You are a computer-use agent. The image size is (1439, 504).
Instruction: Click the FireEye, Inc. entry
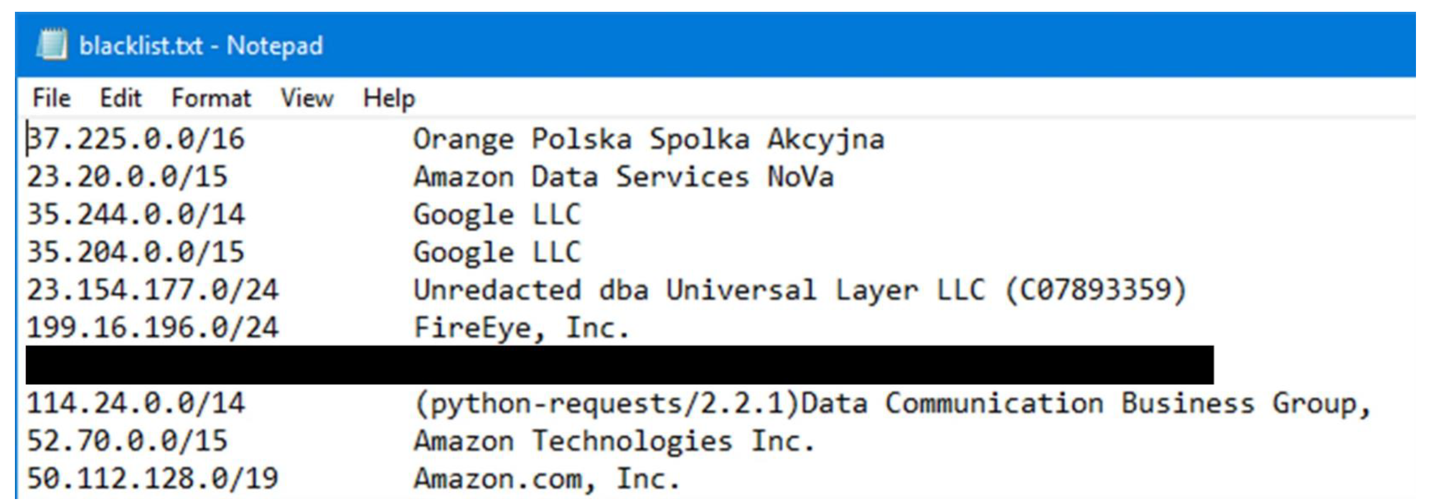(522, 328)
